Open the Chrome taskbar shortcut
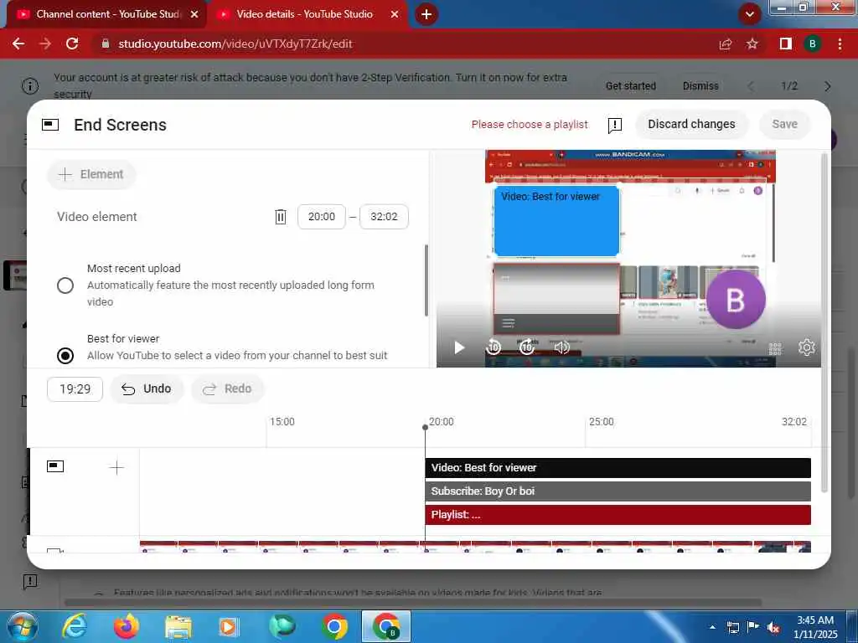Screen dimensions: 858x643 click(334, 627)
